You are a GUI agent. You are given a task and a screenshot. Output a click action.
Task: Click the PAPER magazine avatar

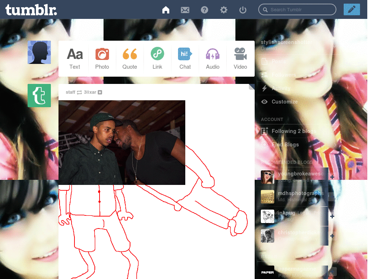coord(267,272)
